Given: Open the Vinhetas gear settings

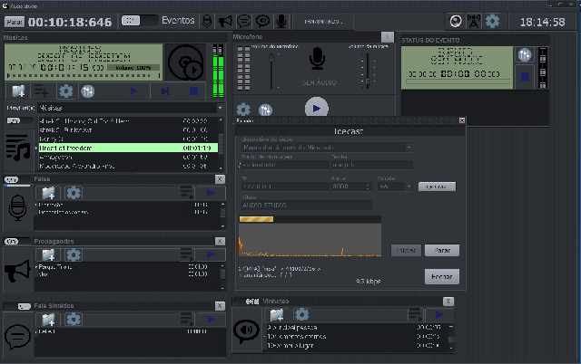Looking at the screenshot, I should pyautogui.click(x=301, y=315).
